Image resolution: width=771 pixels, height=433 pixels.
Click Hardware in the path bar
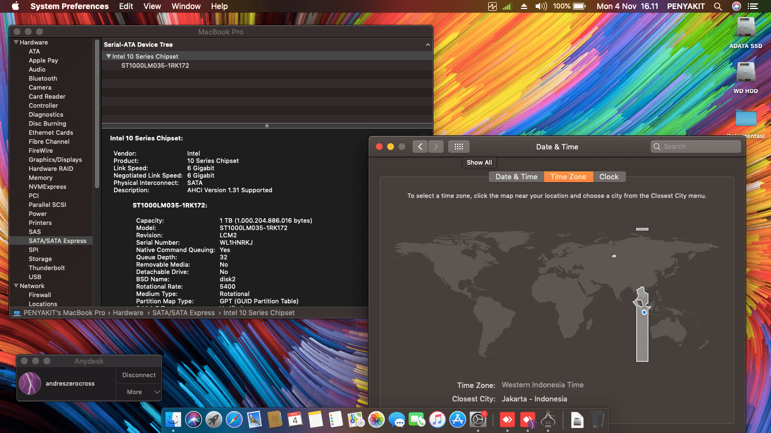pyautogui.click(x=128, y=312)
